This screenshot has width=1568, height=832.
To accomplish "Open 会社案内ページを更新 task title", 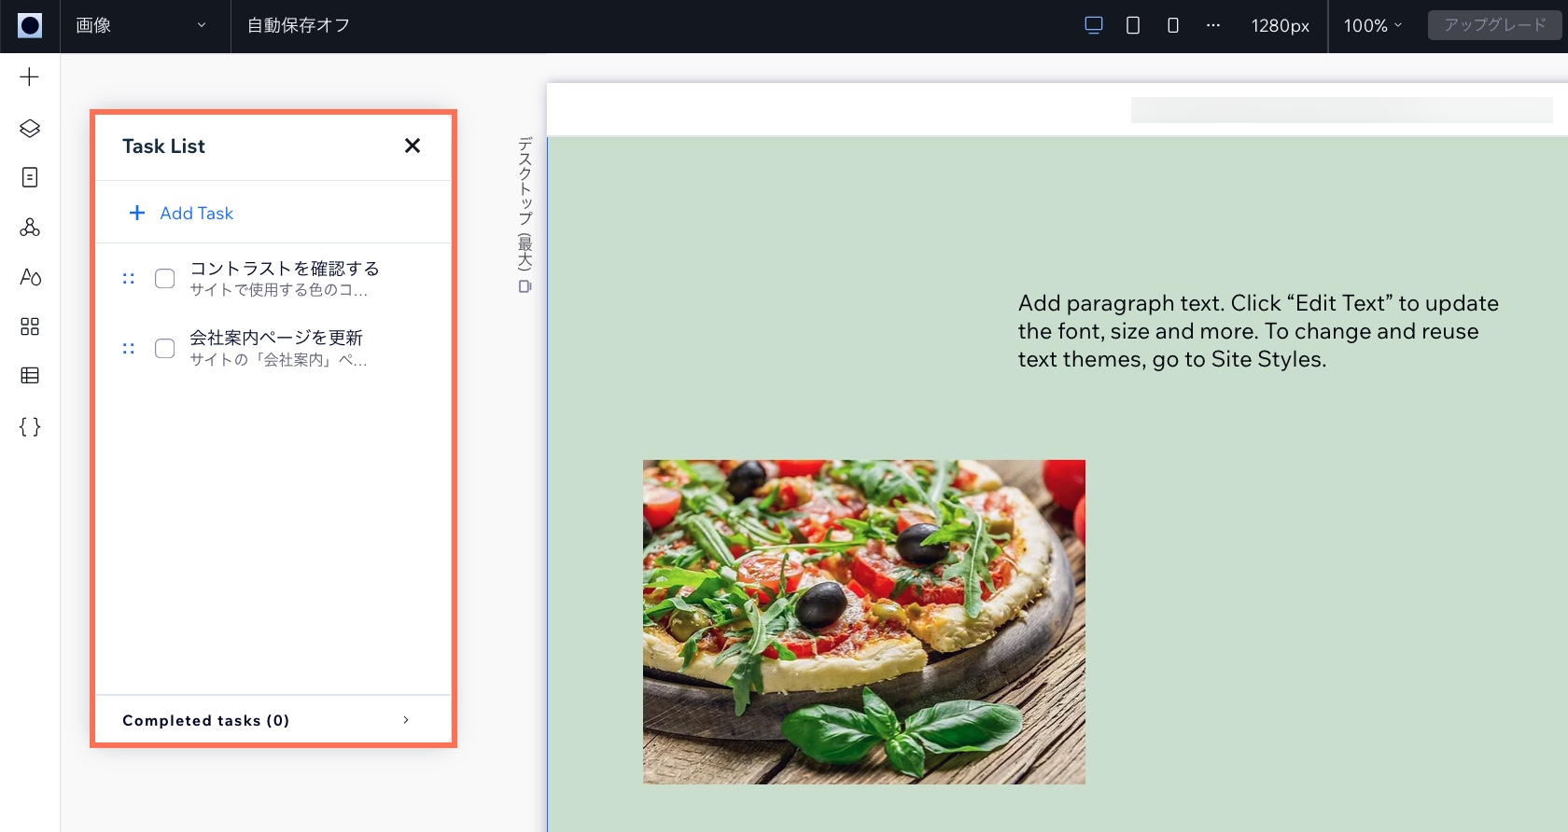I will [x=276, y=338].
